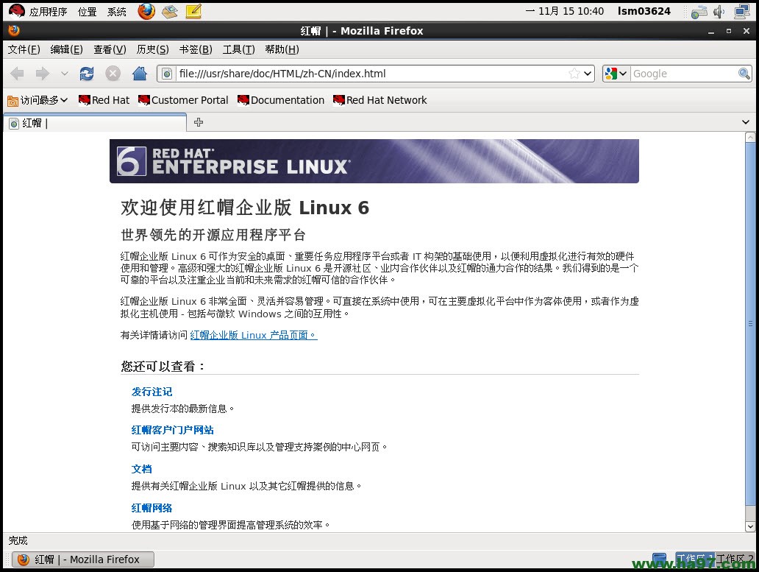Click the clock showing 11月 15 10:40
Screen dimensions: 759x572
[565, 11]
